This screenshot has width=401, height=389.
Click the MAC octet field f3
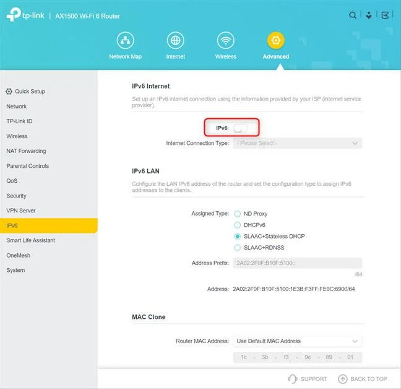(x=286, y=357)
